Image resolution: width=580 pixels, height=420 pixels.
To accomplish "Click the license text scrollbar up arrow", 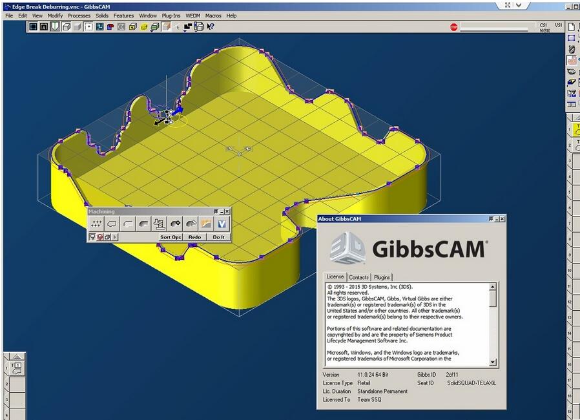I will coord(493,287).
